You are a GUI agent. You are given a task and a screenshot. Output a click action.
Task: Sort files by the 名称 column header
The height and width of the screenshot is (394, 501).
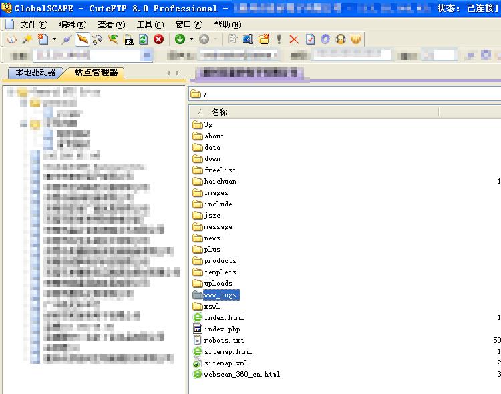click(x=219, y=112)
